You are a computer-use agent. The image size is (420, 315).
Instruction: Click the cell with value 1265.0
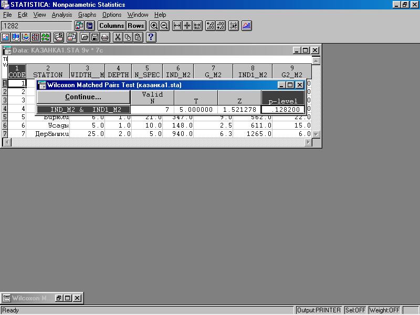[253, 133]
